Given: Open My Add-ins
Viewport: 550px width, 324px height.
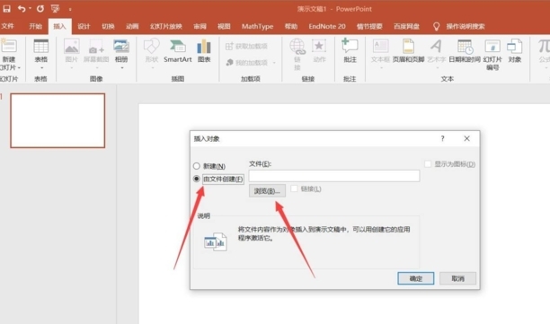Looking at the screenshot, I should click(x=247, y=63).
